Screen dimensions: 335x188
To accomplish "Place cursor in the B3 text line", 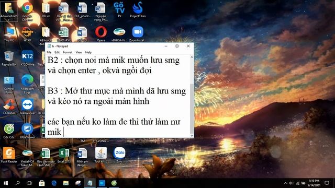I will pyautogui.click(x=117, y=91).
